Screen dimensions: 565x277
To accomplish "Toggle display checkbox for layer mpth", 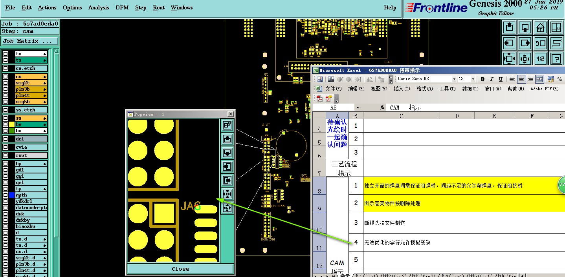I will click(x=6, y=195).
